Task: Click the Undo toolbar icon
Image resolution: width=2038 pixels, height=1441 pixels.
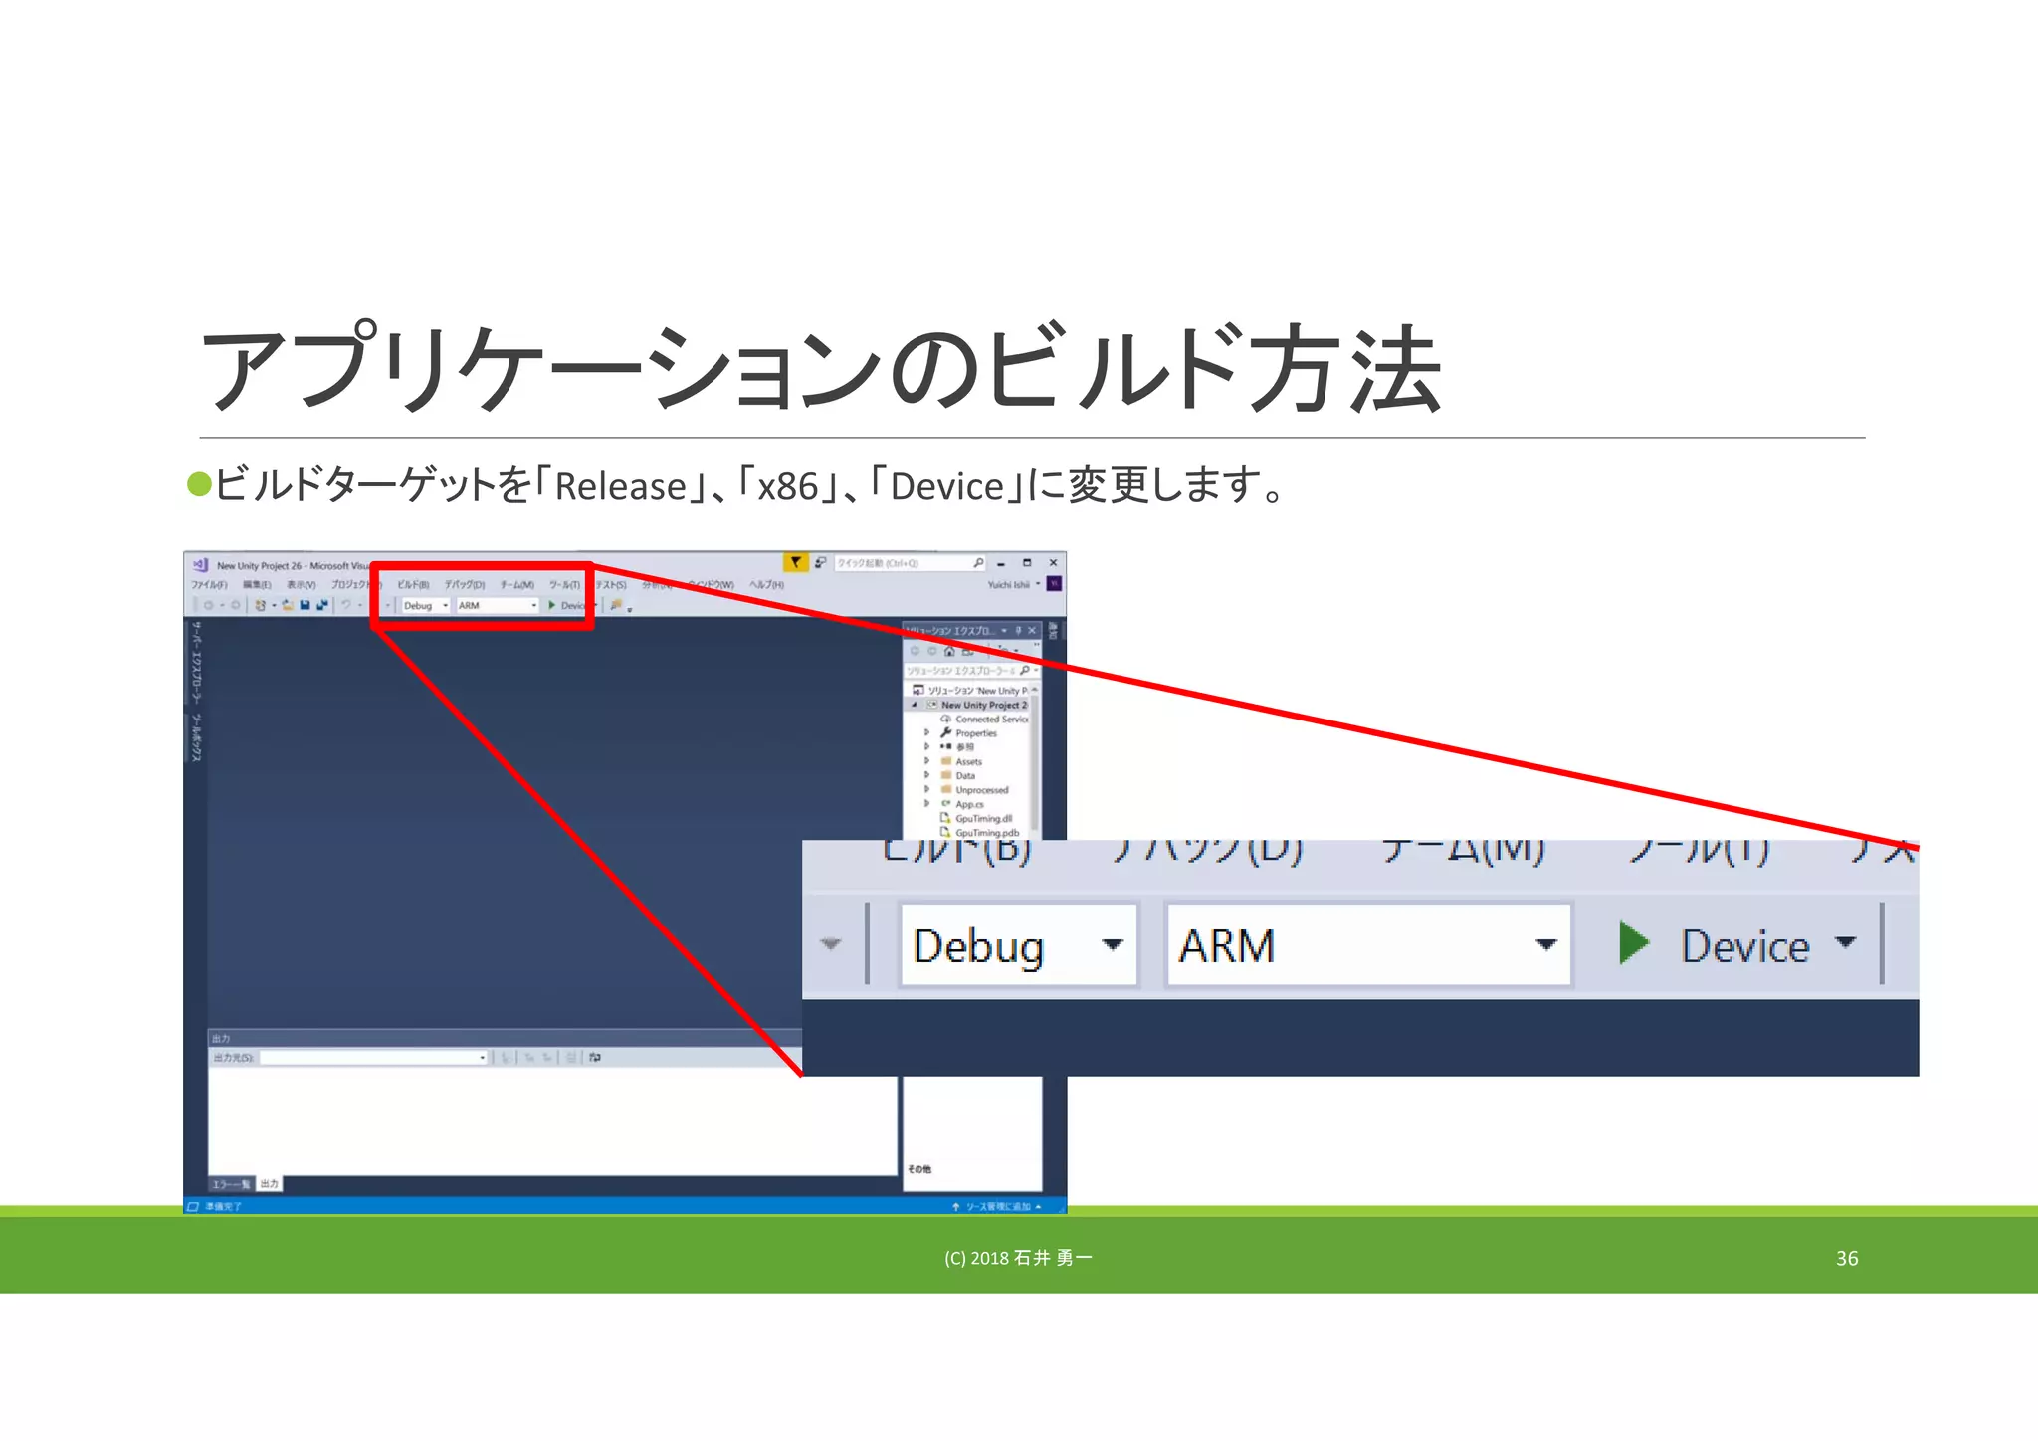Action: [345, 605]
